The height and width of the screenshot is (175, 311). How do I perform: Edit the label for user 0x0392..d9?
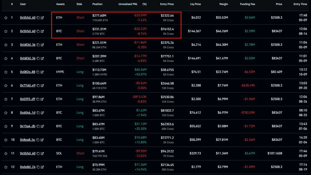click(42, 99)
